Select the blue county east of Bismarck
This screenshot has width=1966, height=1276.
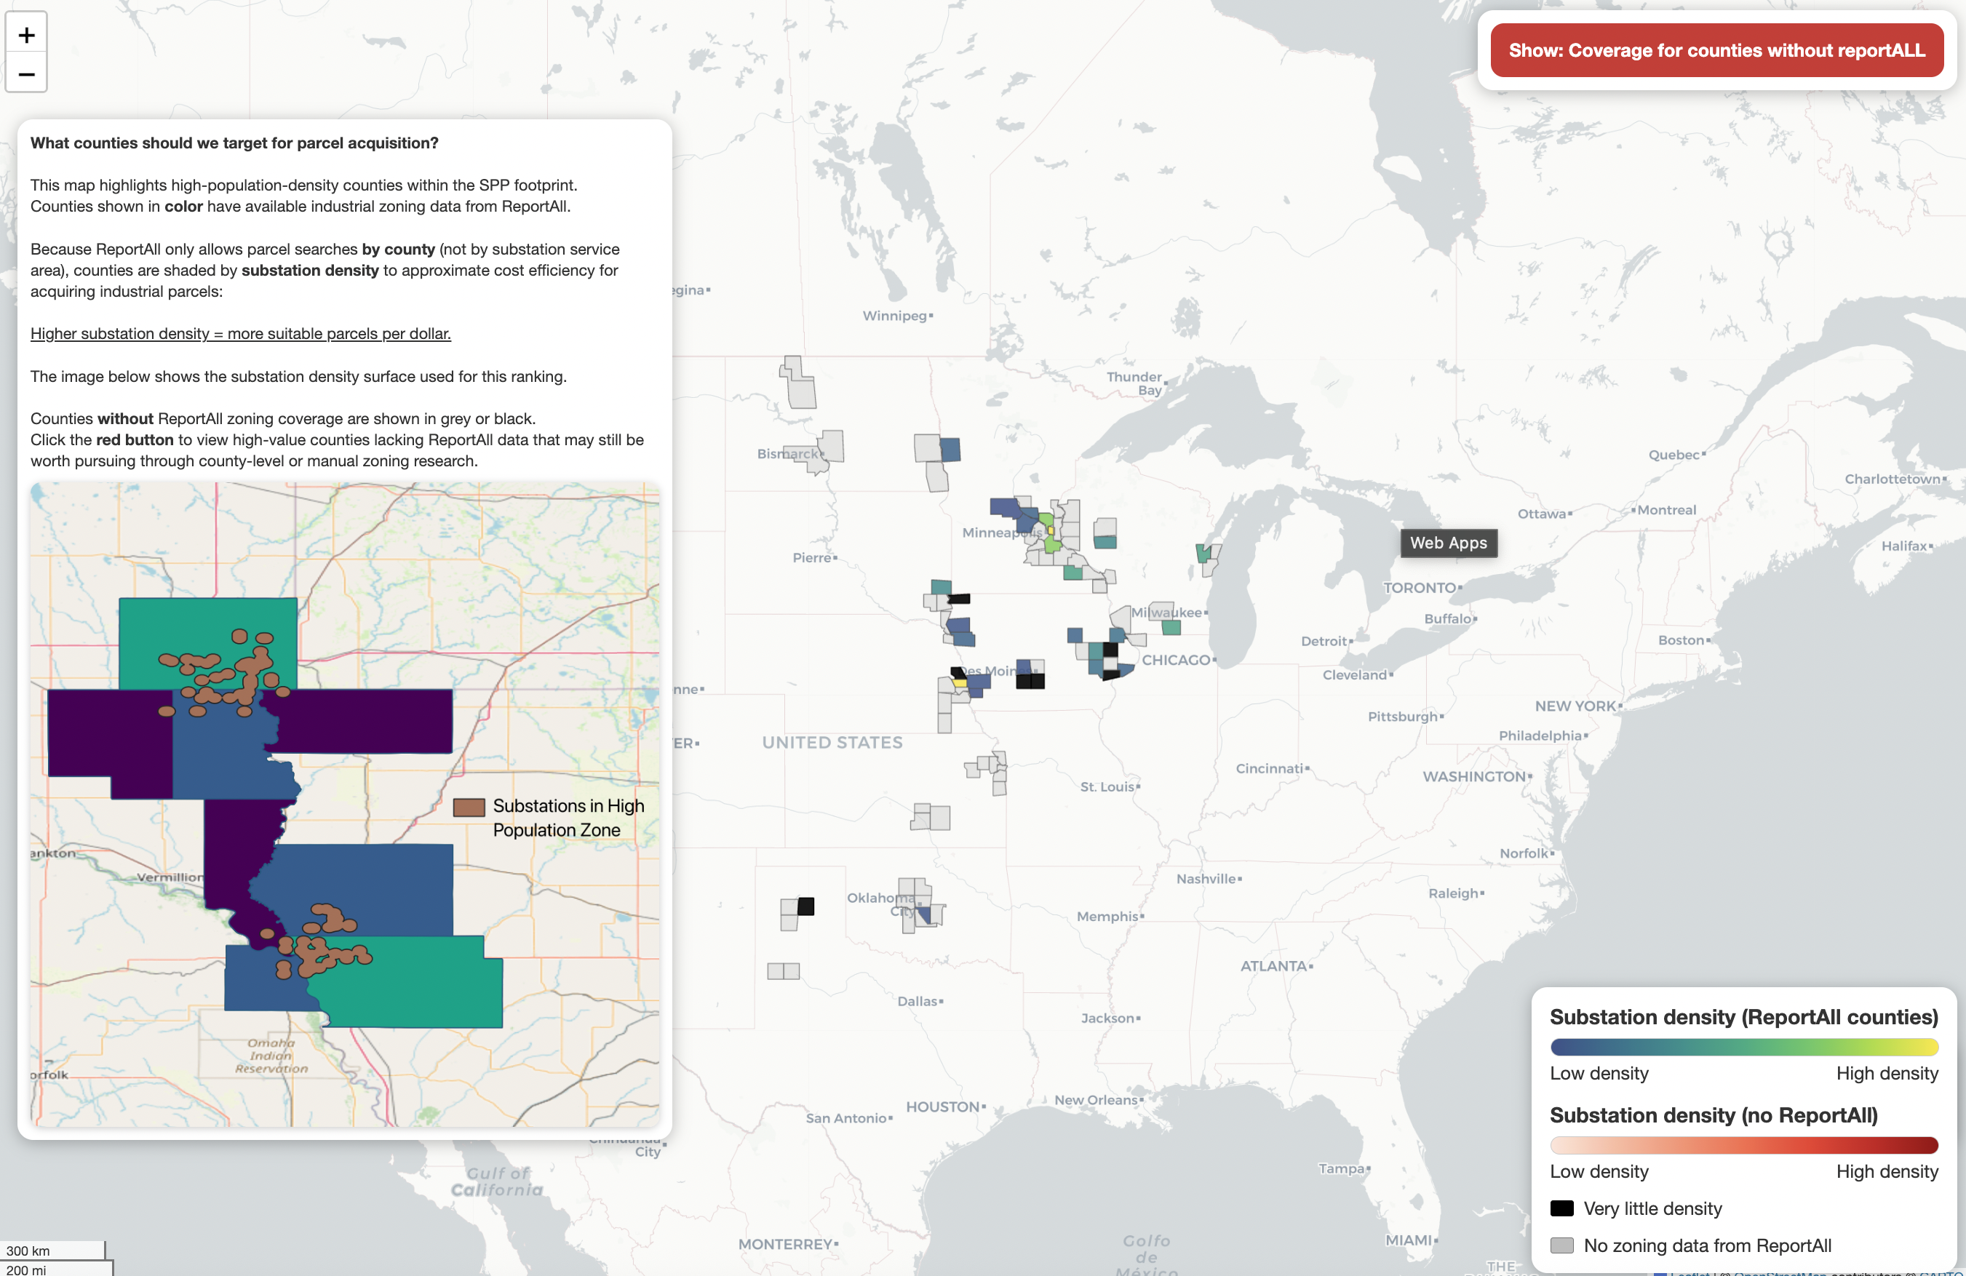950,450
